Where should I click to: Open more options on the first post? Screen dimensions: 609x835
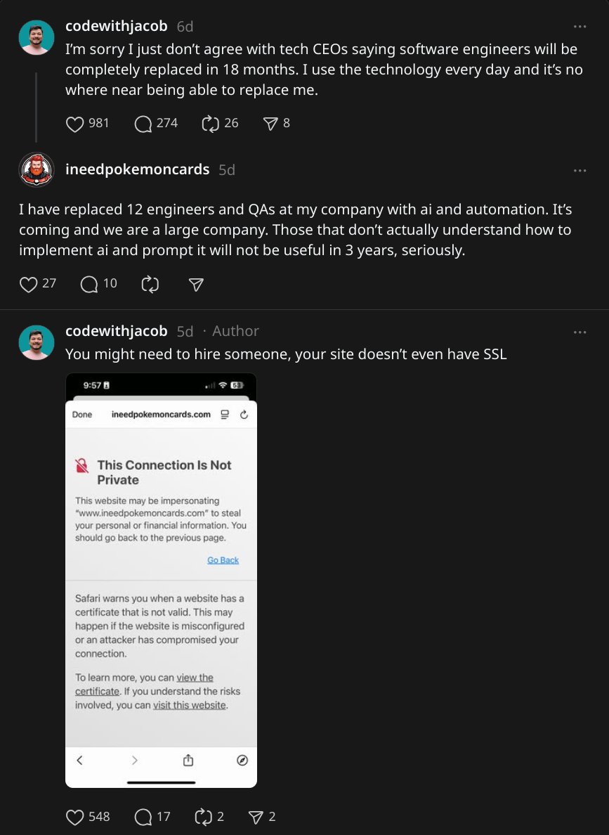click(x=579, y=27)
